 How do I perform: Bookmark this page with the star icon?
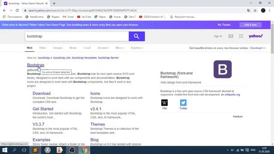[x=255, y=10]
